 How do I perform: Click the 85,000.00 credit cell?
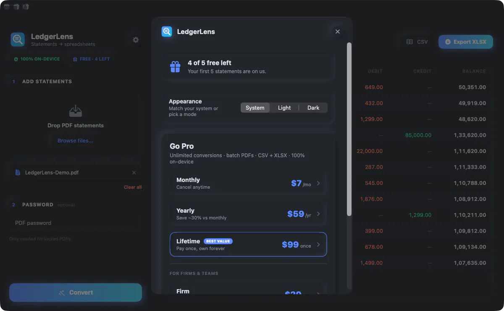point(418,135)
